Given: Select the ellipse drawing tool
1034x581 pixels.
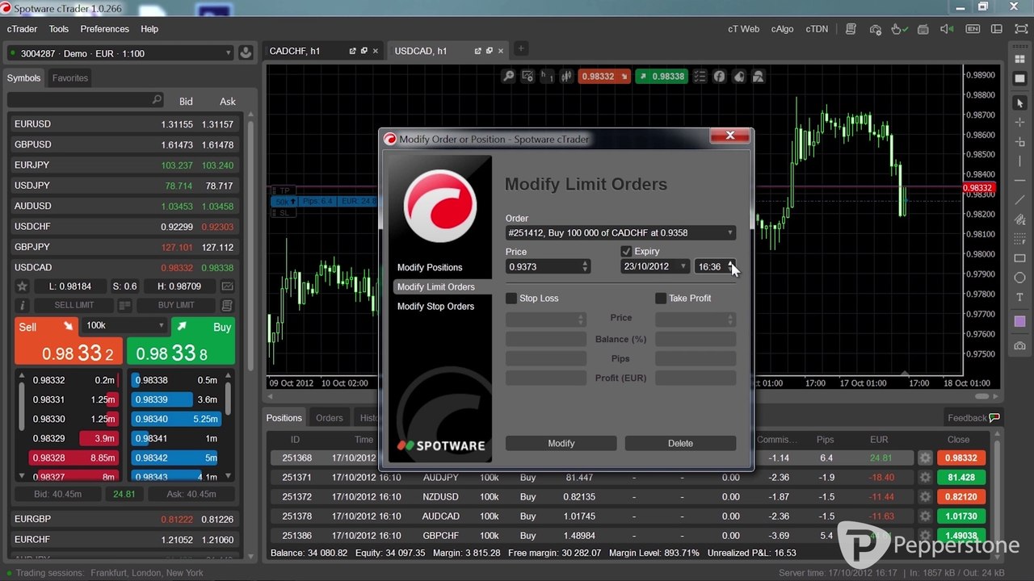Looking at the screenshot, I should tap(1019, 278).
